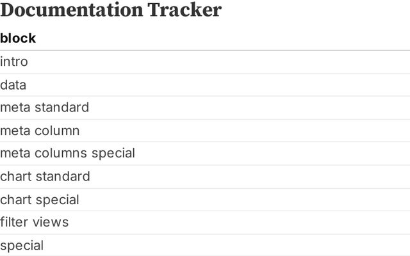The height and width of the screenshot is (256, 410).
Task: Select the meta columns special row
Action: click(67, 153)
